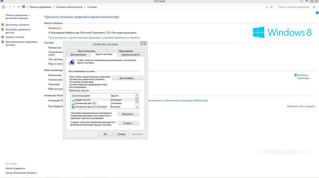Expand chevron before Панель управления breadcrumb
This screenshot has width=319, height=178.
[27, 7]
